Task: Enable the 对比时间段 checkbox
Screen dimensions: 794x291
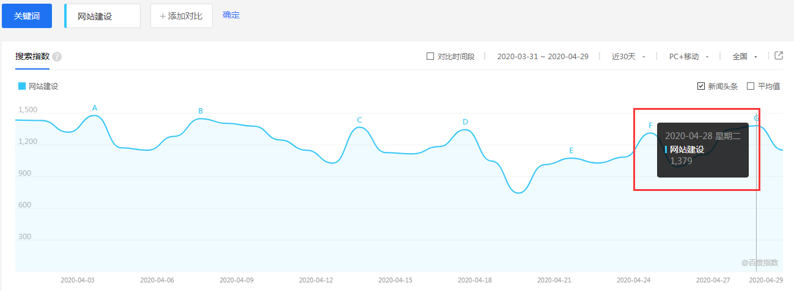Action: [x=430, y=56]
